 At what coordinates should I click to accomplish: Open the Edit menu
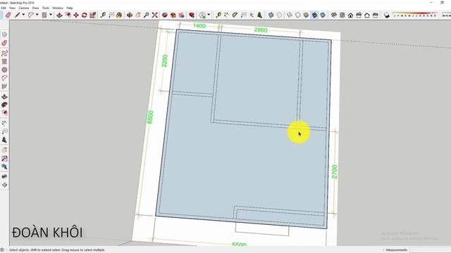coord(3,8)
